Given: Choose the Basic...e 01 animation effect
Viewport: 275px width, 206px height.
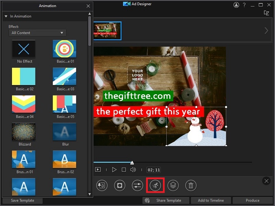Looking at the screenshot, I should pos(64,49).
